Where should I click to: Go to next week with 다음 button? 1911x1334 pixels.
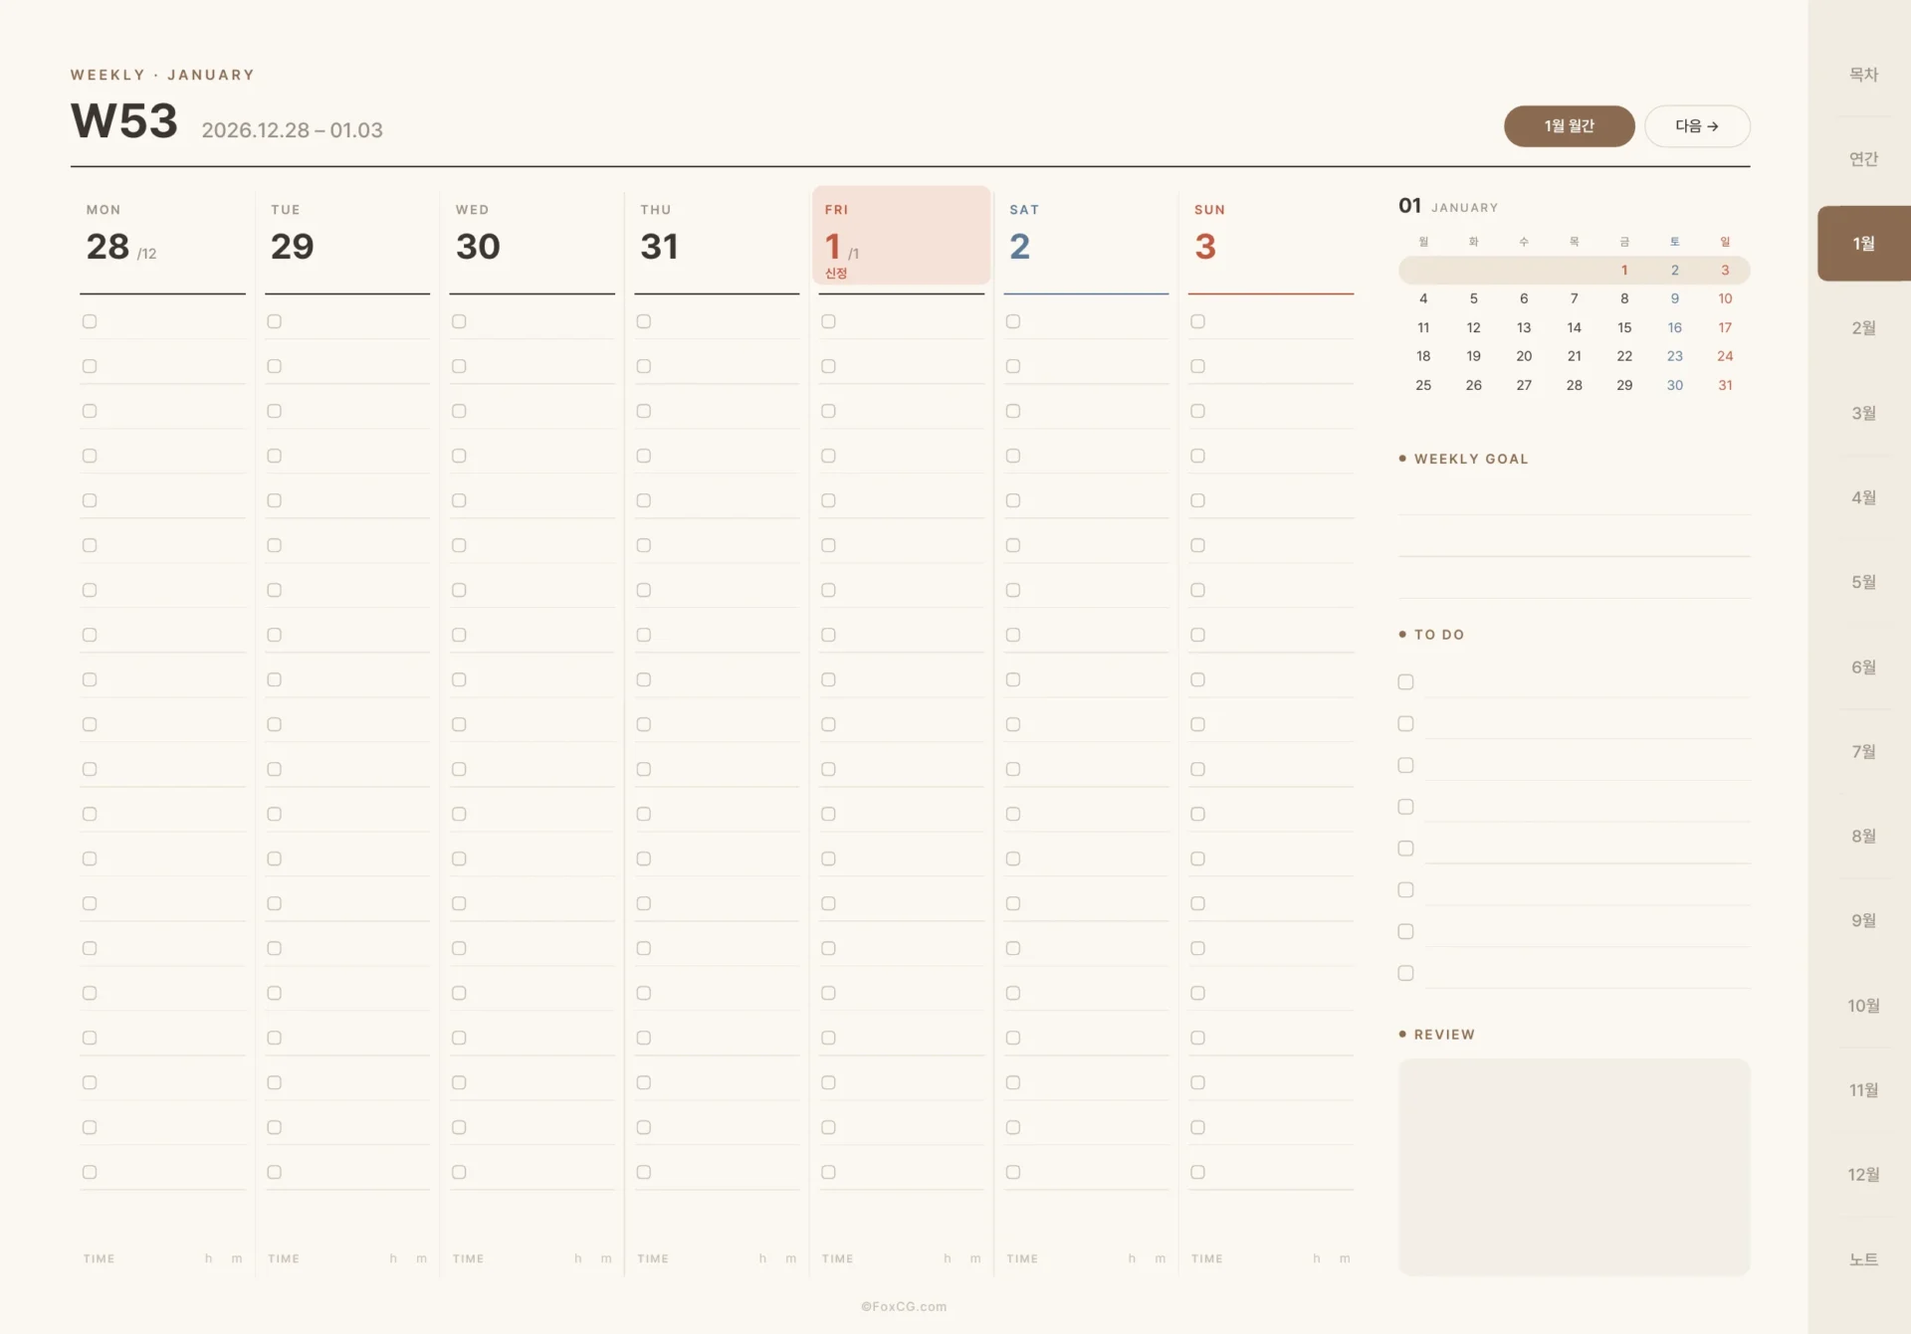tap(1697, 126)
